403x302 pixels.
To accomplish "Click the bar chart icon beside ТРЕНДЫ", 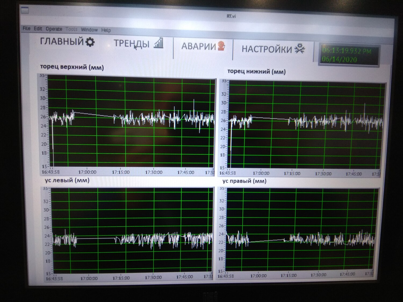I will coord(159,43).
